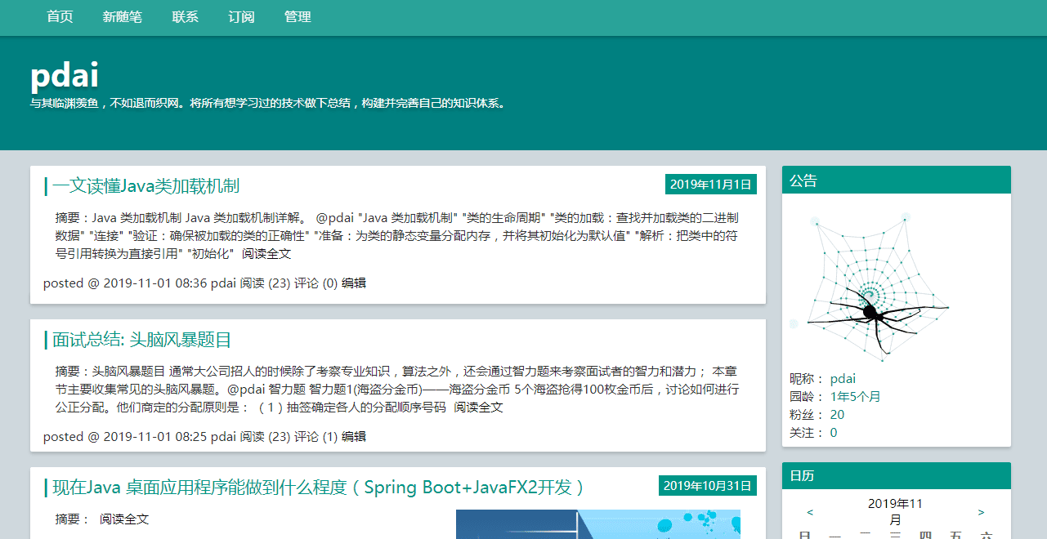
Task: Click the JavaFX post thumbnail image
Action: pyautogui.click(x=597, y=524)
